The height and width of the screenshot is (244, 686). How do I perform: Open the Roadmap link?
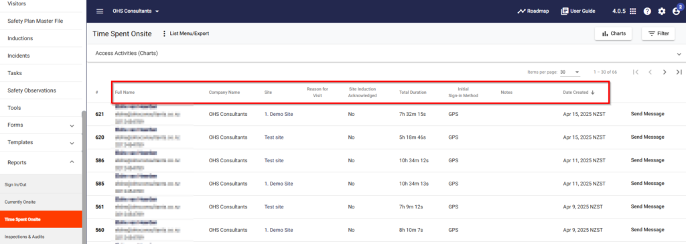click(533, 11)
